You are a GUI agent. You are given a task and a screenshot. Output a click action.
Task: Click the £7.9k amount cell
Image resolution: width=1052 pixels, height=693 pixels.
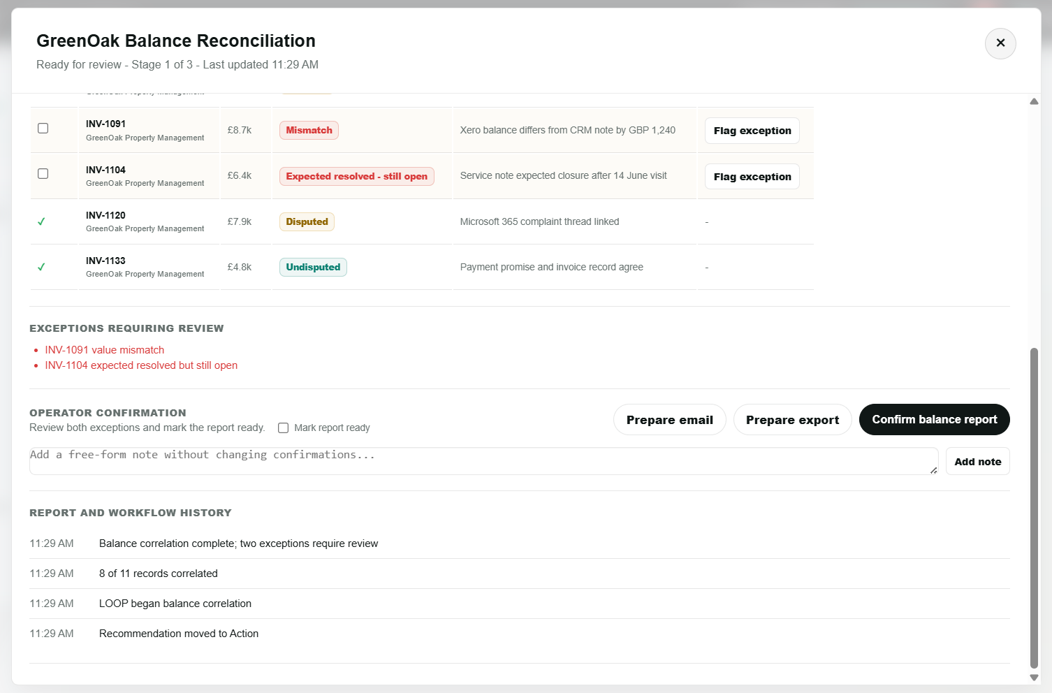tap(240, 221)
